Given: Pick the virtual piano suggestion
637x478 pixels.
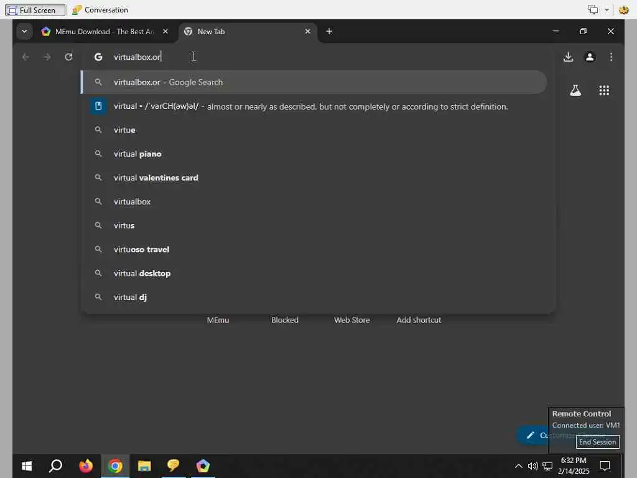Looking at the screenshot, I should point(314,154).
